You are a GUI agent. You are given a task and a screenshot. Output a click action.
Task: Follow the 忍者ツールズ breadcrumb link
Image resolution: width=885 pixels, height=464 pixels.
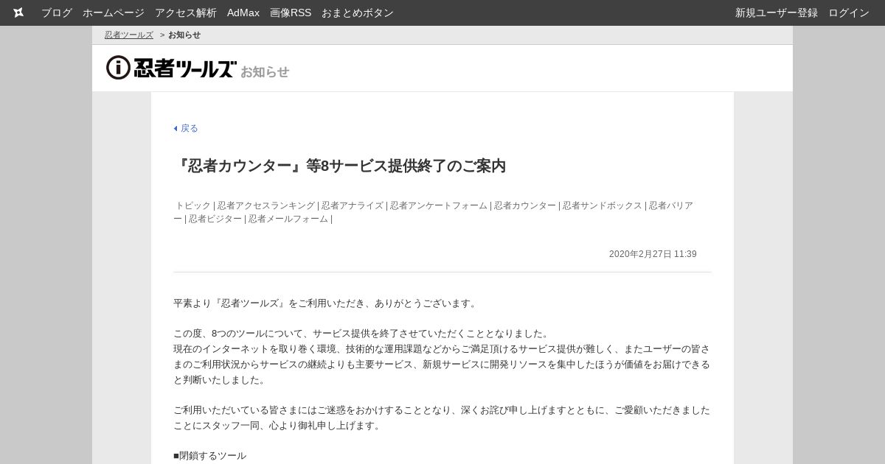click(x=129, y=35)
